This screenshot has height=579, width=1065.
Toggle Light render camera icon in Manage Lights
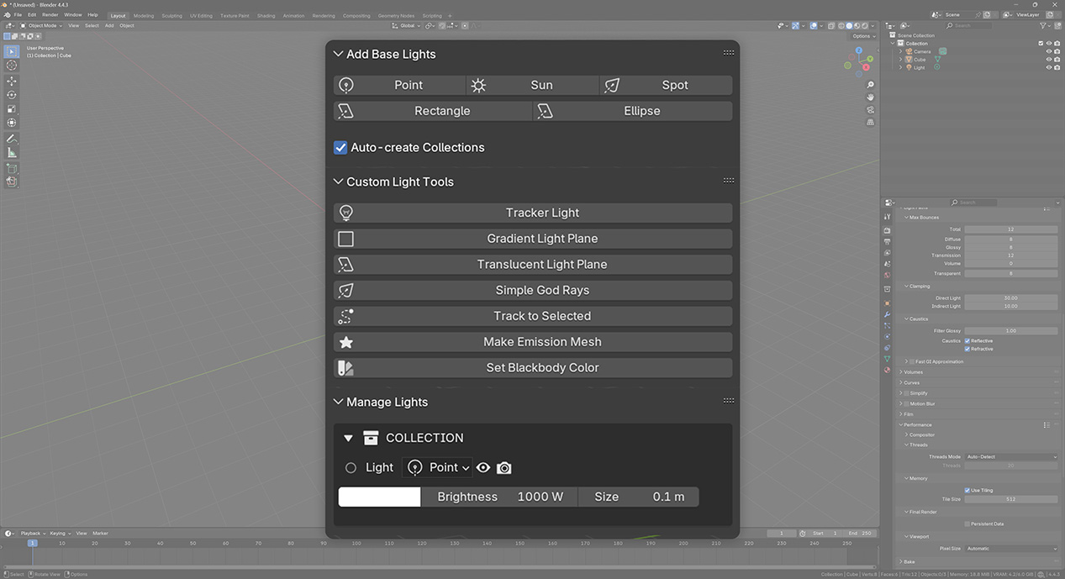pyautogui.click(x=504, y=467)
